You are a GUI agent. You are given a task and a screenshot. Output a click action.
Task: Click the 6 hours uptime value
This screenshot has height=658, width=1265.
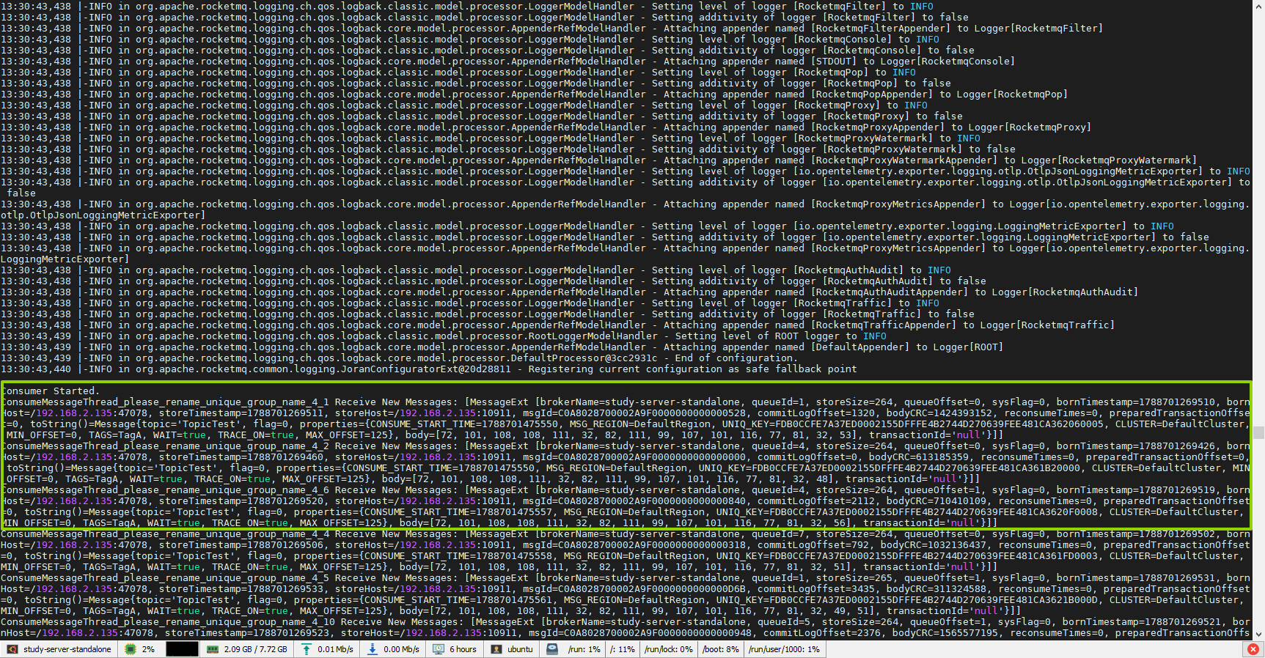click(463, 649)
